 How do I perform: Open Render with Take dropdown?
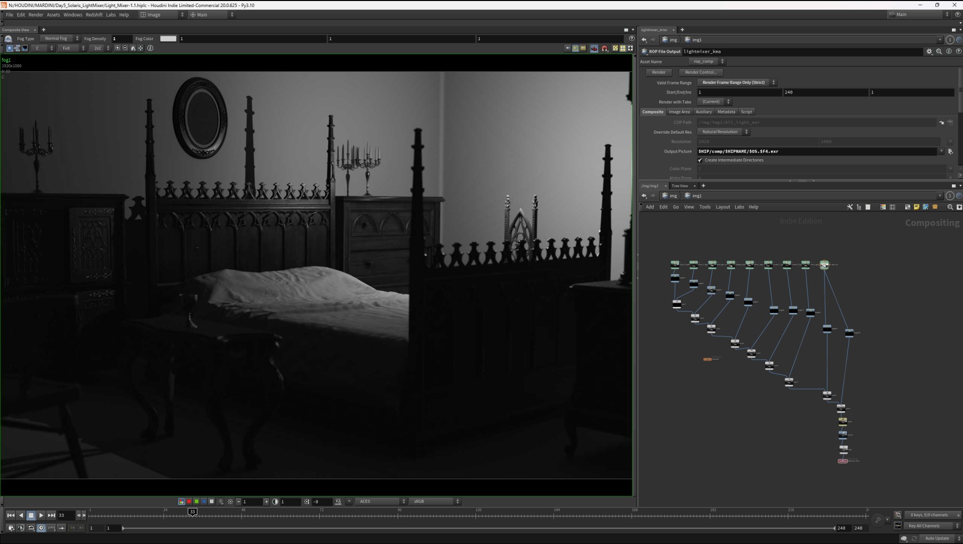[x=714, y=102]
